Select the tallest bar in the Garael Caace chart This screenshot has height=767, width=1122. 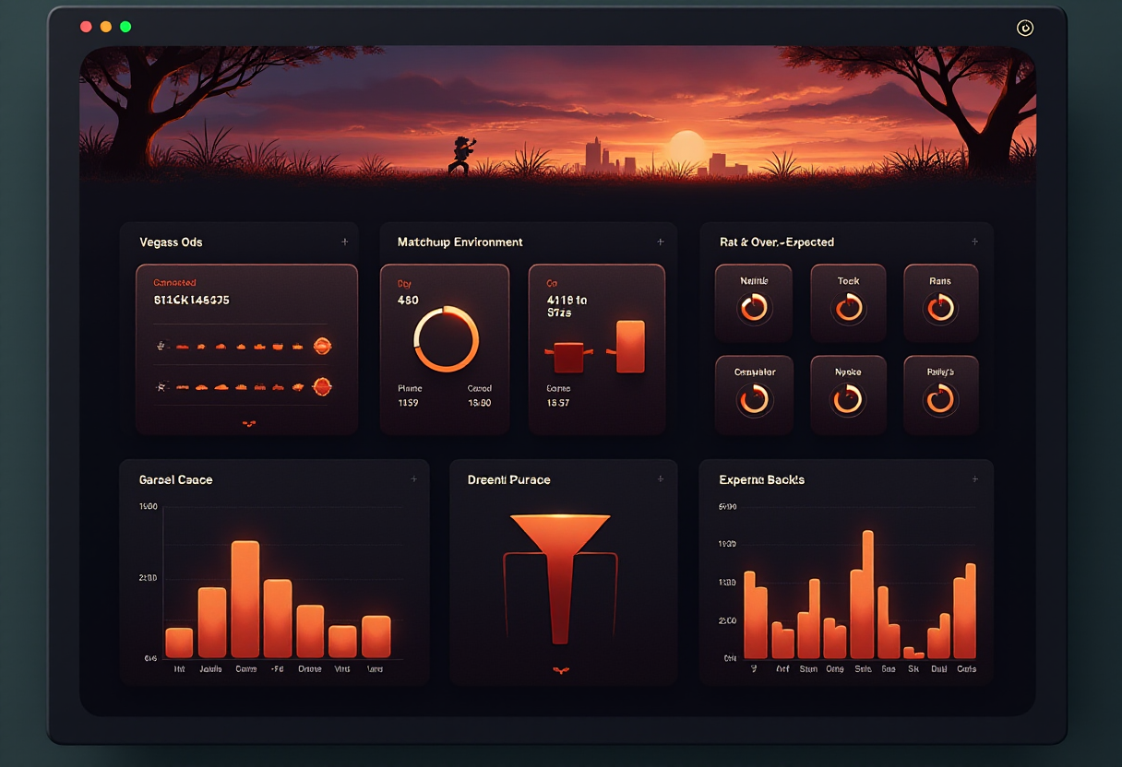click(x=245, y=599)
